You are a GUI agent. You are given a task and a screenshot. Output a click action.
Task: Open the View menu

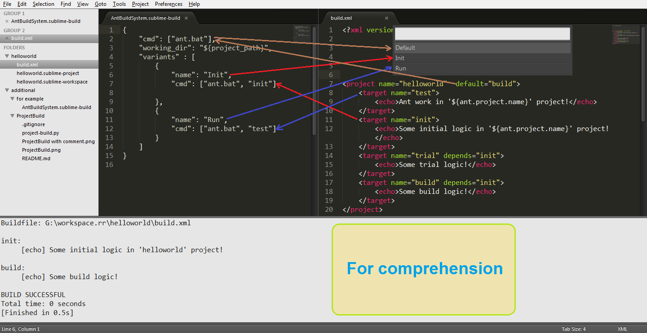tap(83, 4)
